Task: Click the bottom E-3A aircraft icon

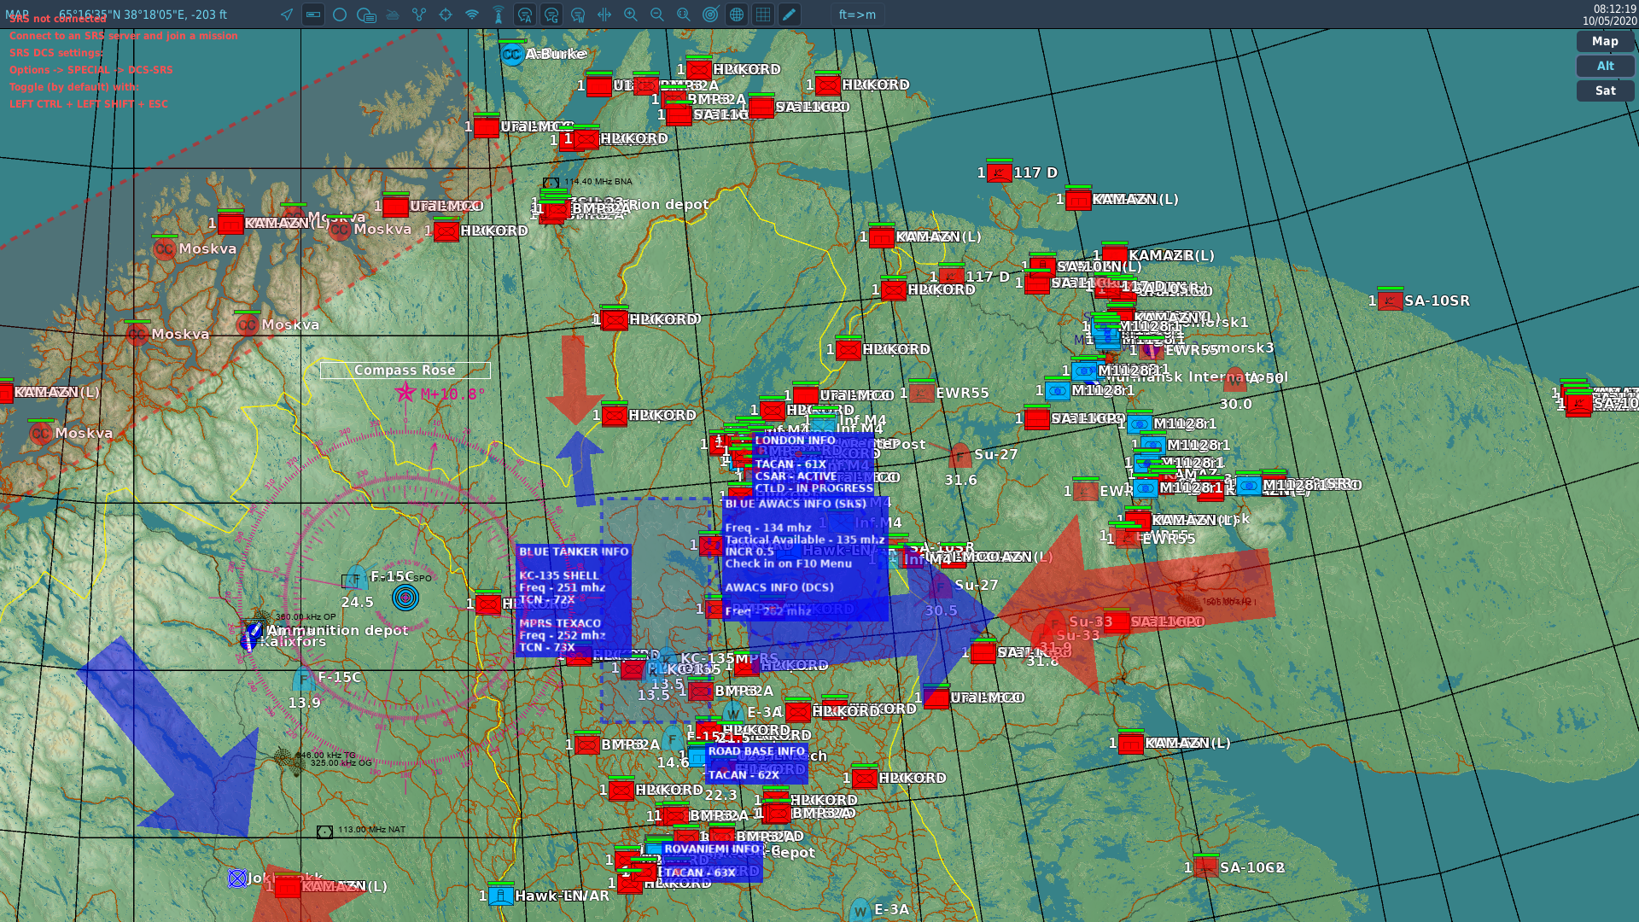Action: point(860,910)
